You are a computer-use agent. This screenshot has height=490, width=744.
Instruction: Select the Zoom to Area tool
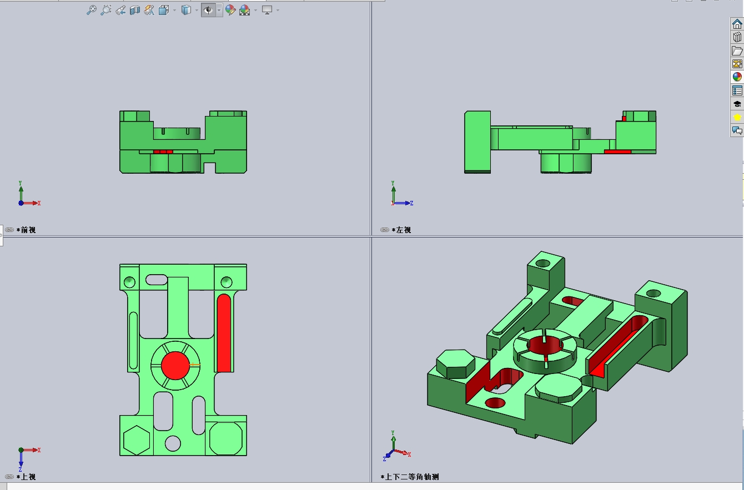coord(106,10)
